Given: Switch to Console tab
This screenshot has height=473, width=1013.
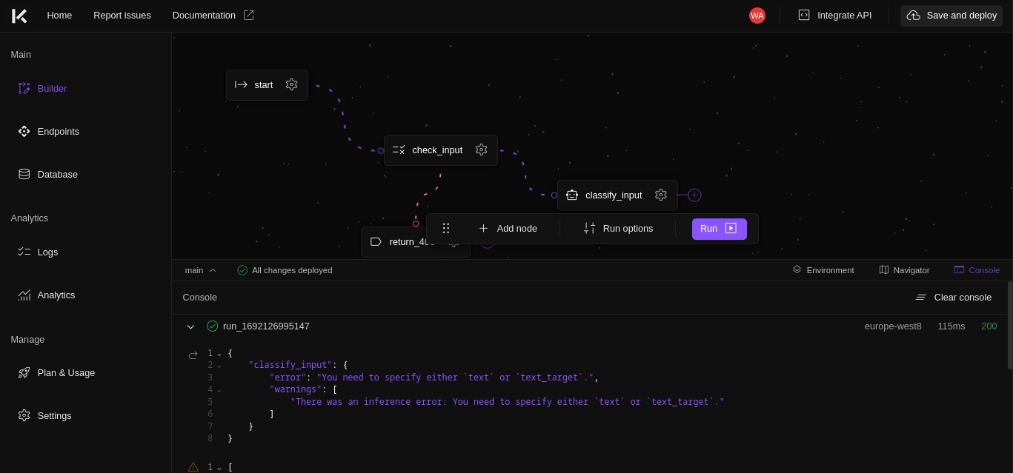Looking at the screenshot, I should (x=977, y=271).
